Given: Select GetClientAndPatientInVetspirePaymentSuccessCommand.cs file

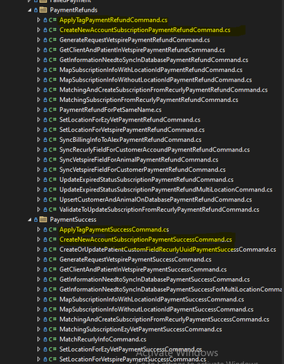Looking at the screenshot, I should point(143,269).
